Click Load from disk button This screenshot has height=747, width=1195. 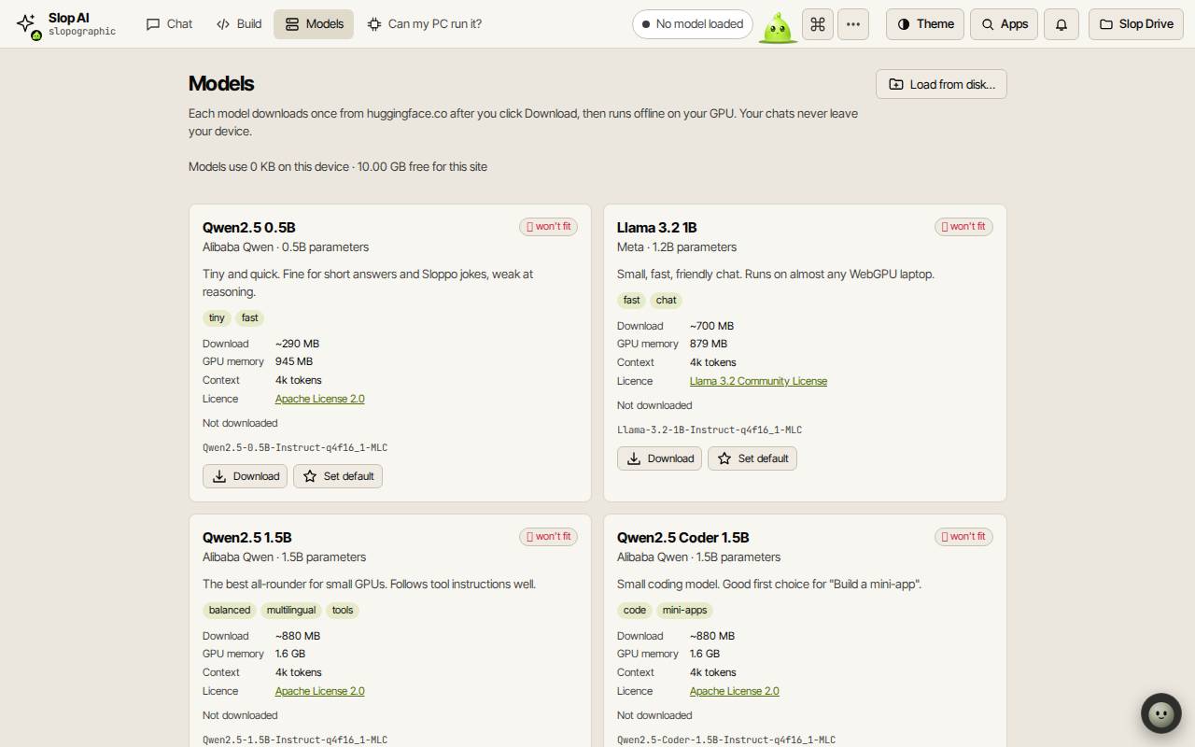click(941, 84)
